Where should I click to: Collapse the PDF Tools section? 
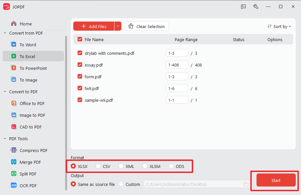[x=5, y=139]
